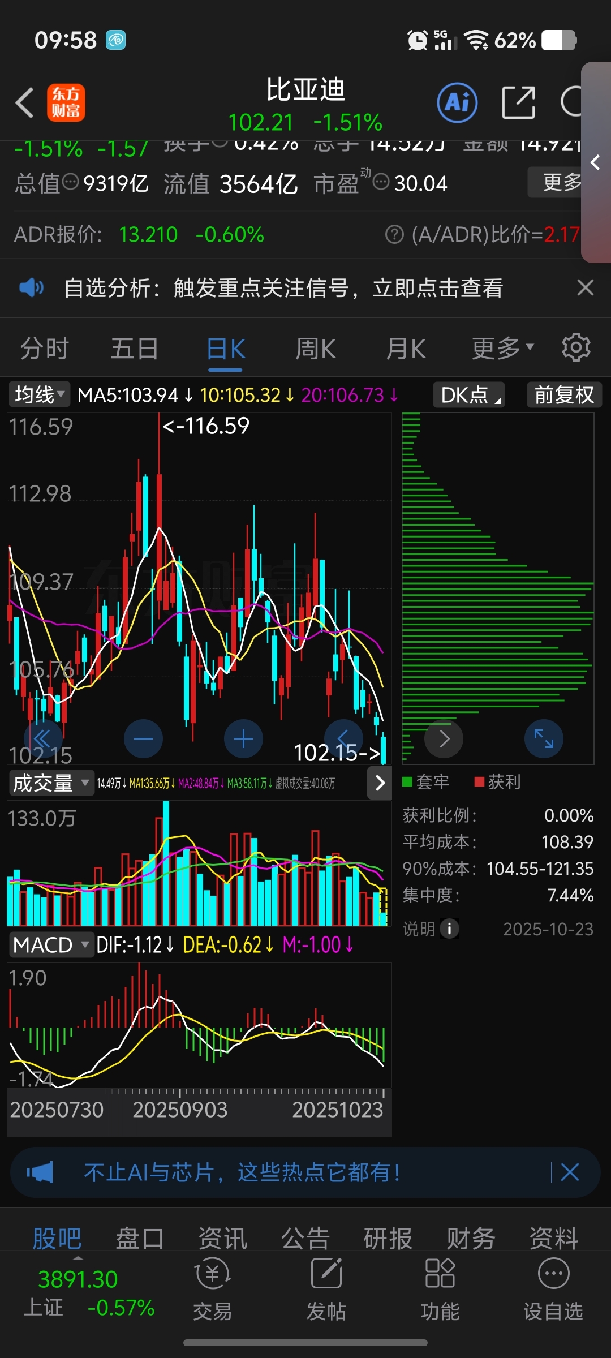
Task: Tap the 更多 button beside 市盈
Action: click(556, 182)
